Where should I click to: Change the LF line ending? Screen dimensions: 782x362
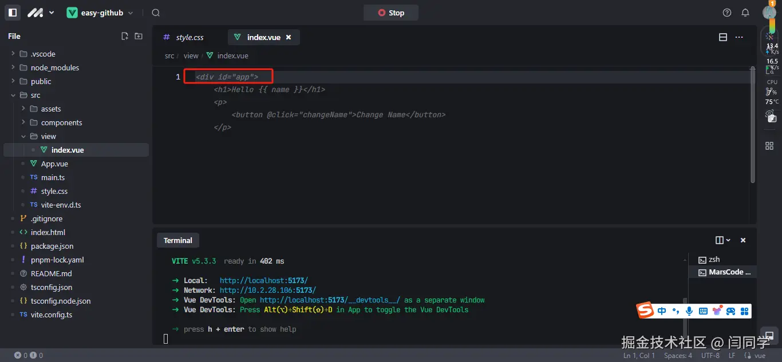732,355
